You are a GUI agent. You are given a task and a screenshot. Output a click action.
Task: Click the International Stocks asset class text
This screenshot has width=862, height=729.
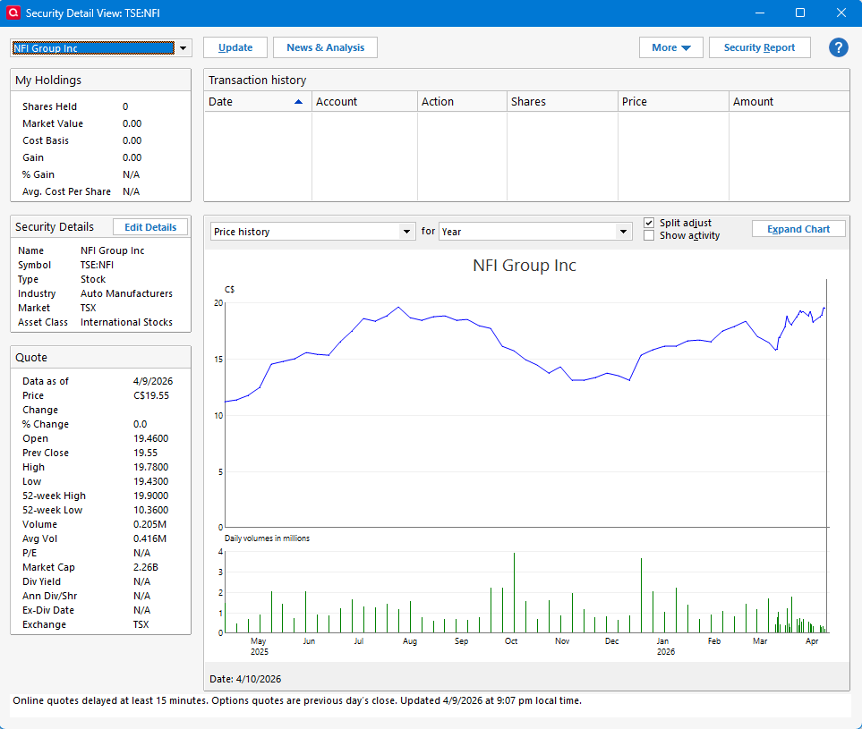(126, 323)
